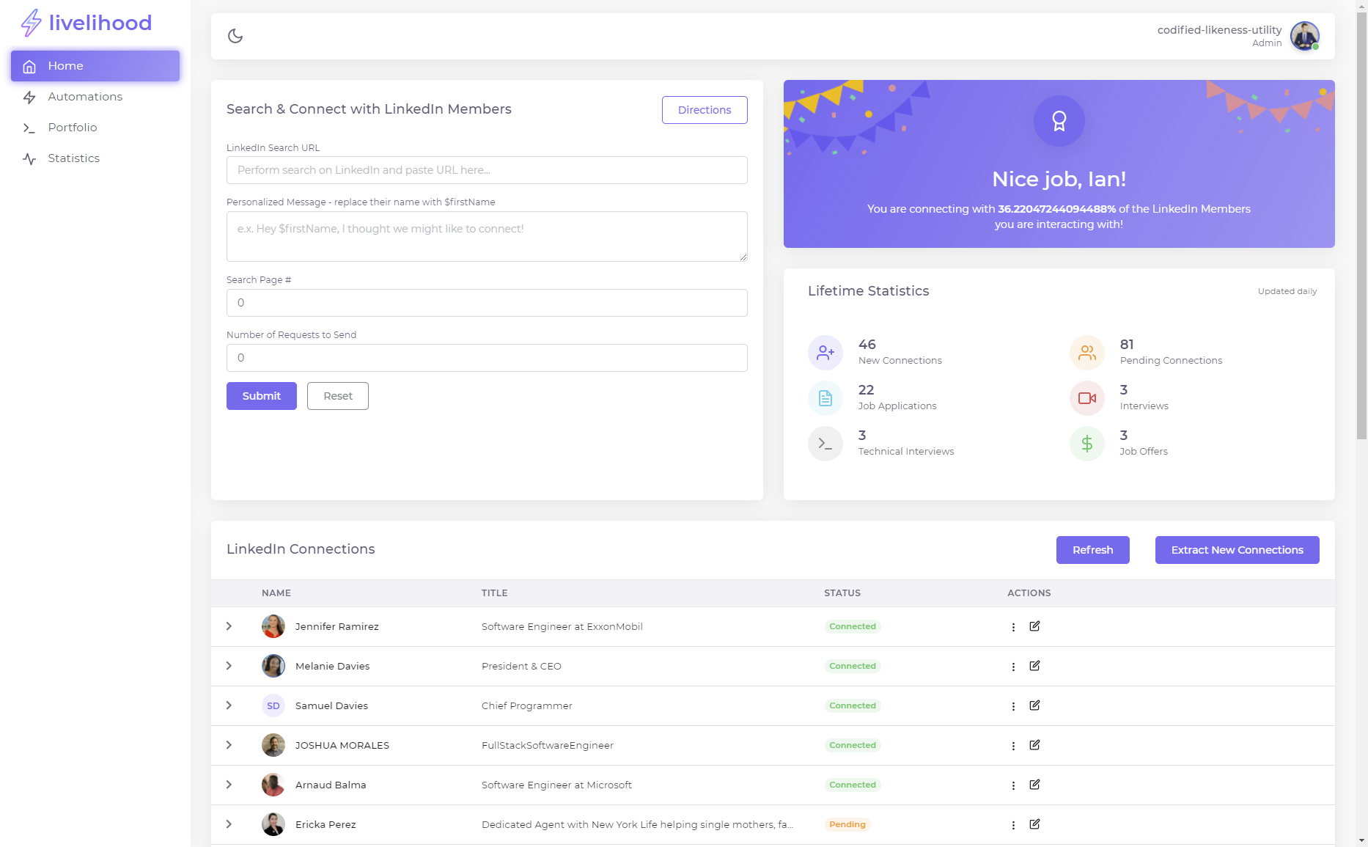Switch to the Home section
Screen dimensions: 1368x847
pos(65,65)
